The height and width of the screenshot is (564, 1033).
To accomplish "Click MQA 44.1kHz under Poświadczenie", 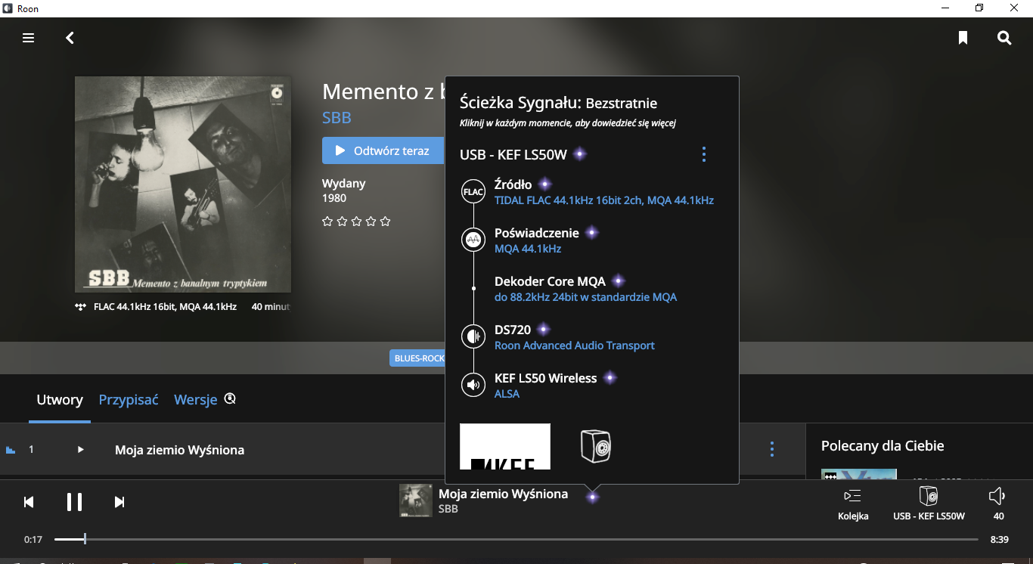I will pos(528,249).
